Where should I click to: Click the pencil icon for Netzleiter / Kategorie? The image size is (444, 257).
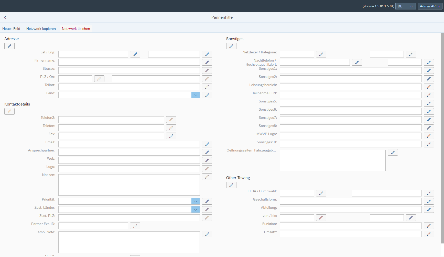321,54
